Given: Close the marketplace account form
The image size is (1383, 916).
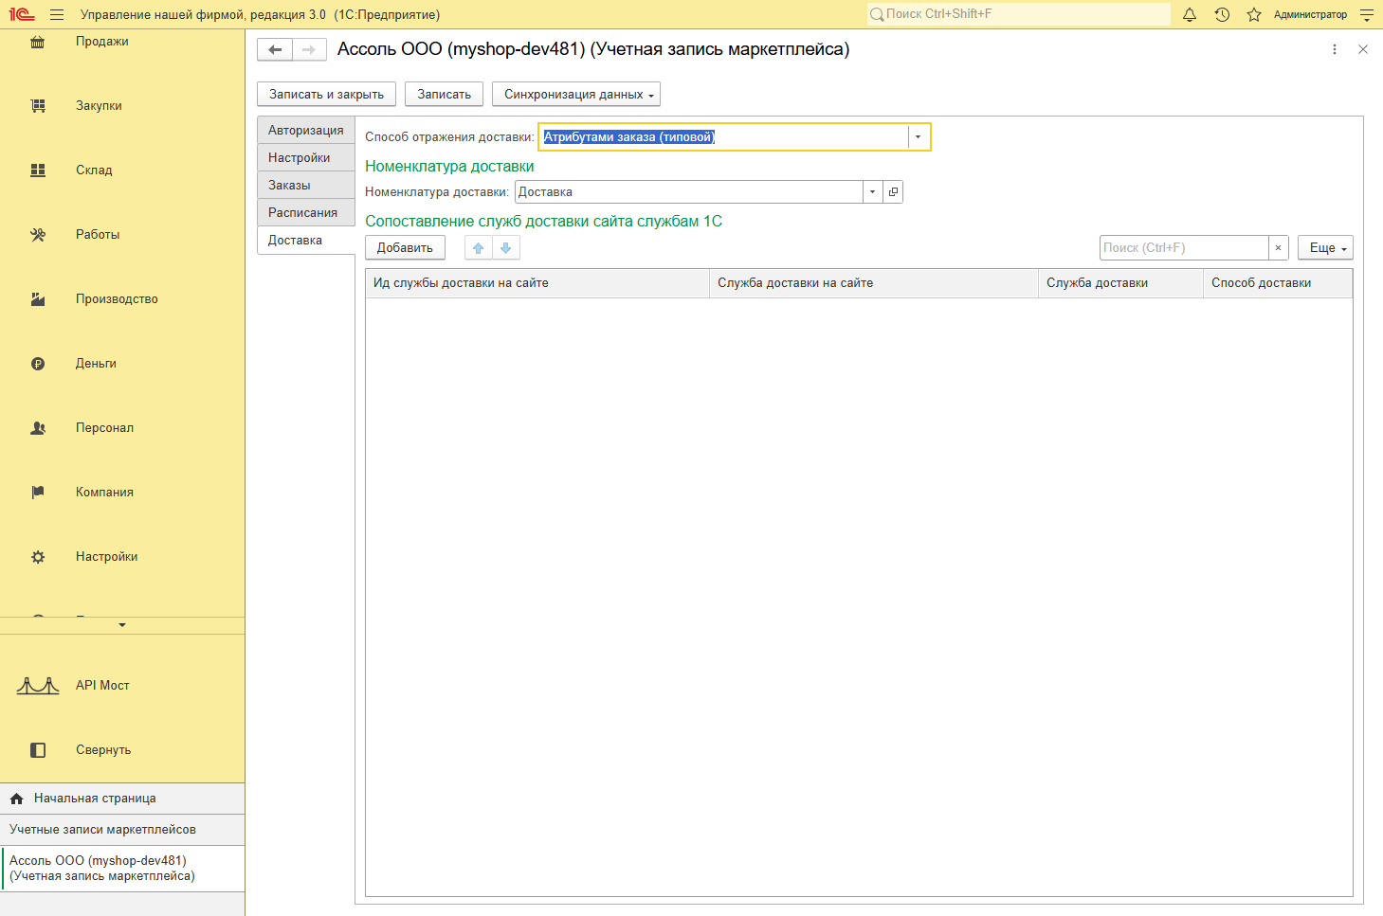Looking at the screenshot, I should tap(1363, 49).
